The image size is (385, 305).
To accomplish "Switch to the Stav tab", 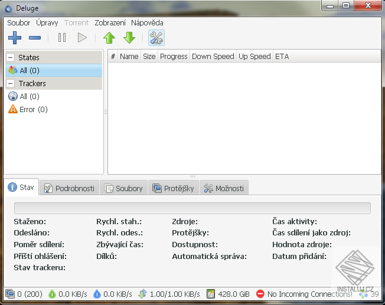I will [21, 187].
